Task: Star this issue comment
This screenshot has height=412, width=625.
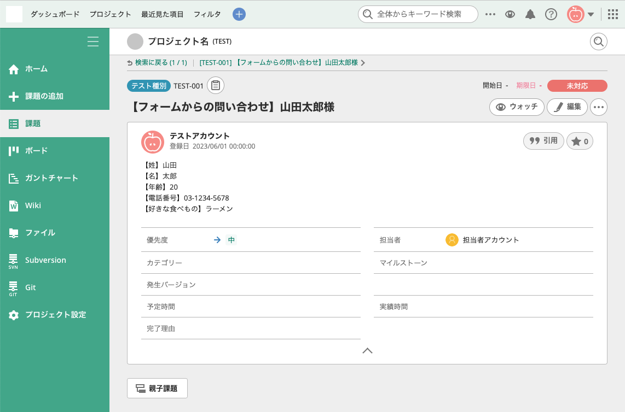Action: point(580,141)
